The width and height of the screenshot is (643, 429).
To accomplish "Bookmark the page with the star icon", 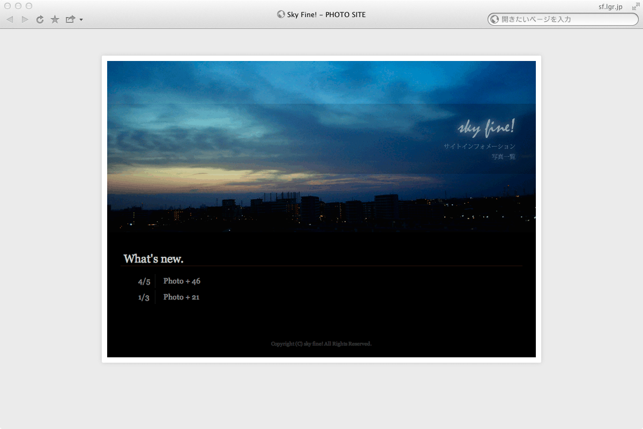I will point(55,20).
